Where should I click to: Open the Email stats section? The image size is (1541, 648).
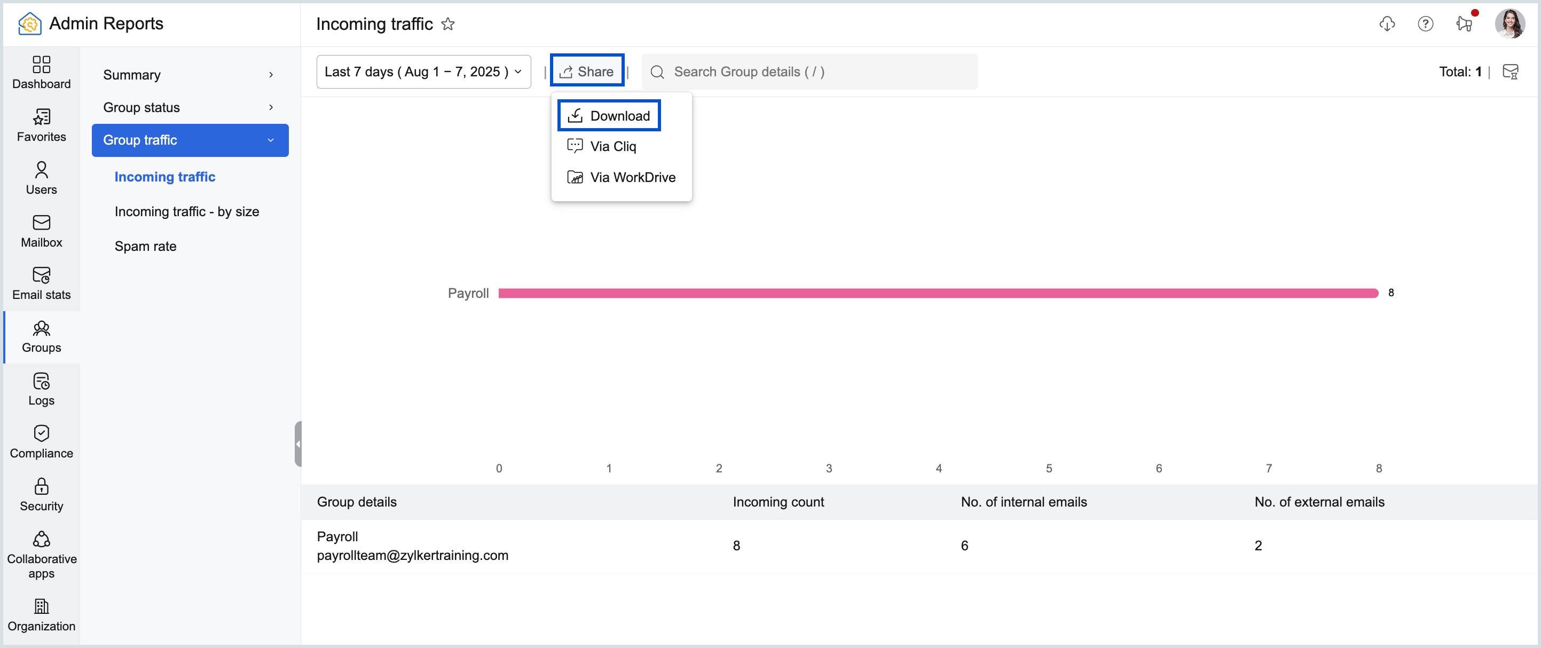coord(41,282)
